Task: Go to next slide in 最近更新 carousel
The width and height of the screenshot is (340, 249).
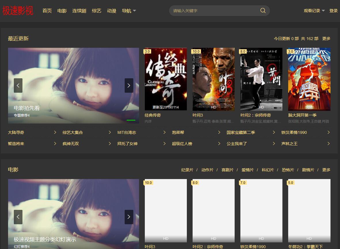Action: [129, 85]
